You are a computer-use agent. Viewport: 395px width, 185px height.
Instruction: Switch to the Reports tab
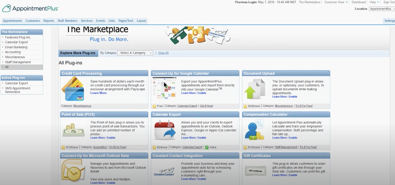tap(48, 21)
